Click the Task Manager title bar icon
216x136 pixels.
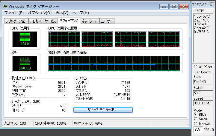tap(5, 6)
